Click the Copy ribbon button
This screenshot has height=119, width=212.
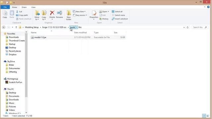[5, 15]
